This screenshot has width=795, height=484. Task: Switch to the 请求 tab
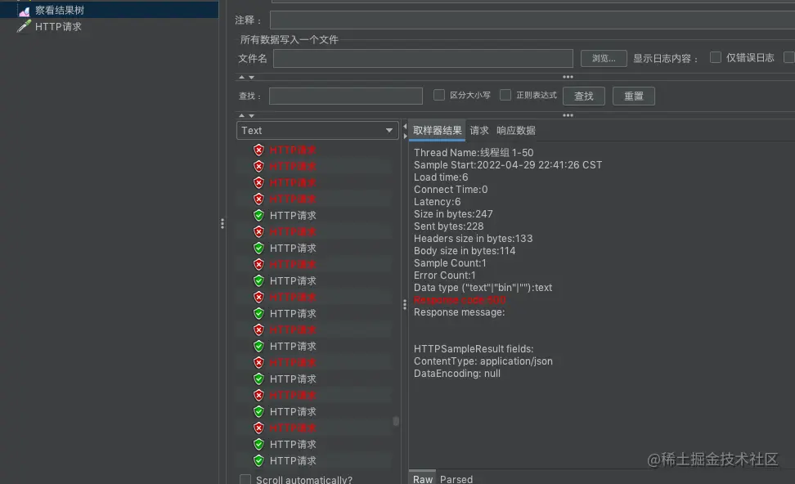pyautogui.click(x=478, y=129)
